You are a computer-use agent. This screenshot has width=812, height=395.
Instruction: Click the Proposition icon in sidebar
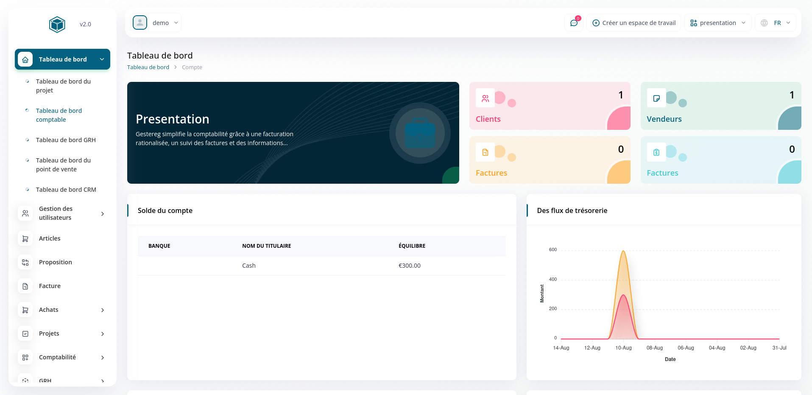(x=25, y=262)
